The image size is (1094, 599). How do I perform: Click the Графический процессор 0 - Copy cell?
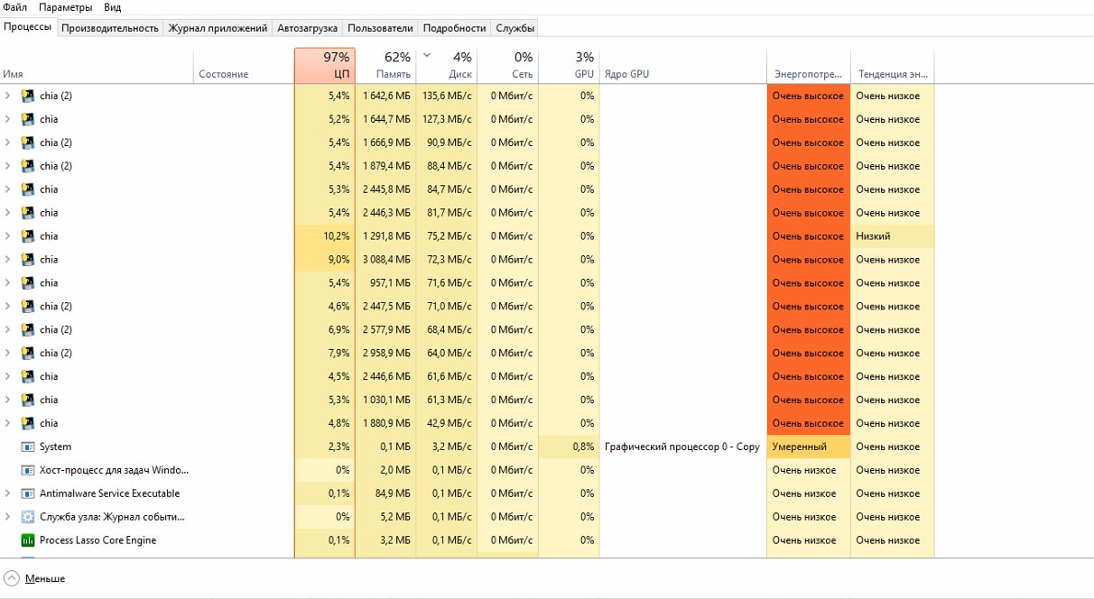[682, 447]
